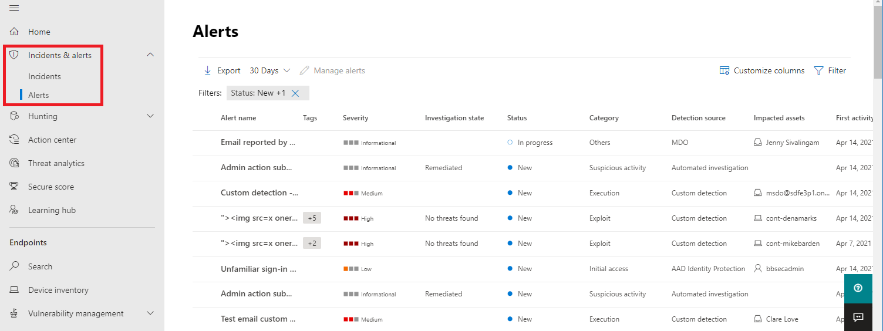Sort by Detection source column header
Screen dimensions: 883x331
[x=699, y=118]
